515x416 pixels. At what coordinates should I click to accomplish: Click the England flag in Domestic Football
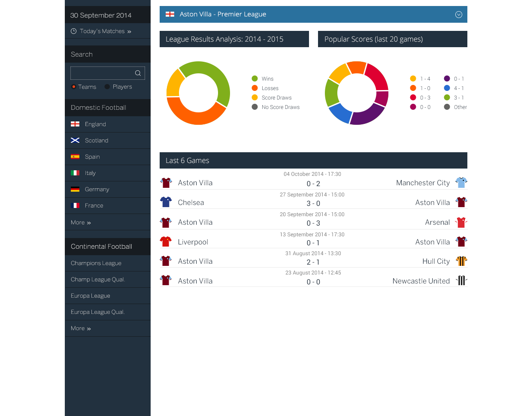(75, 124)
